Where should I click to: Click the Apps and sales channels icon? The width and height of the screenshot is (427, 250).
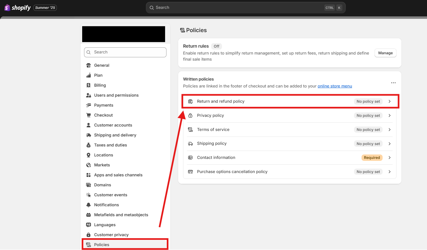(x=89, y=175)
